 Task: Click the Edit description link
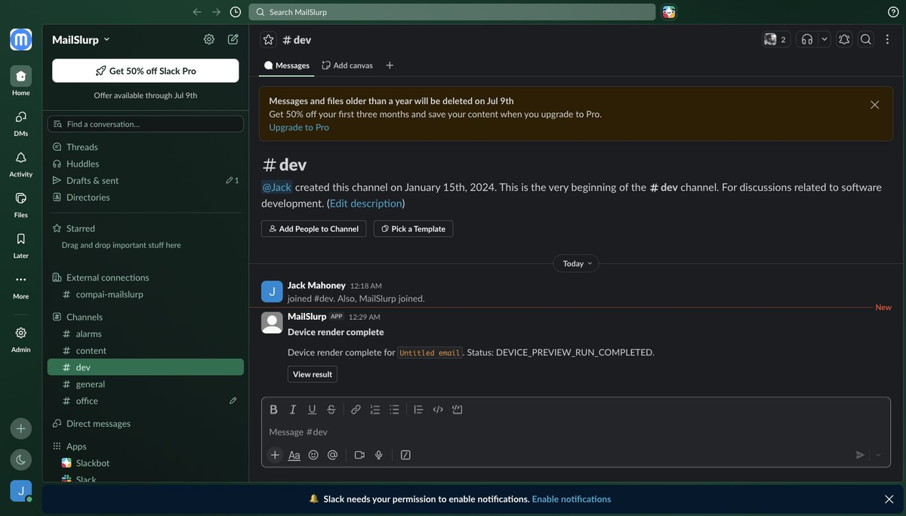pos(365,204)
